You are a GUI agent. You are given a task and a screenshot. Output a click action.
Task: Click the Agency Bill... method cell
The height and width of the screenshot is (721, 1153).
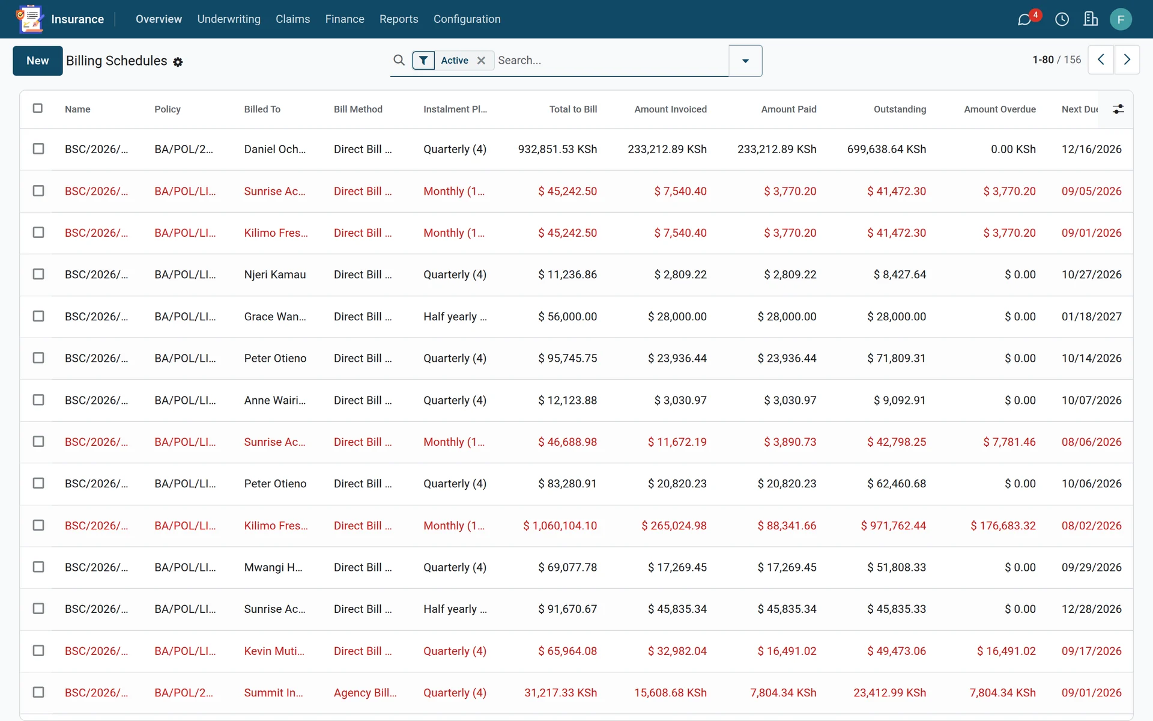point(365,693)
